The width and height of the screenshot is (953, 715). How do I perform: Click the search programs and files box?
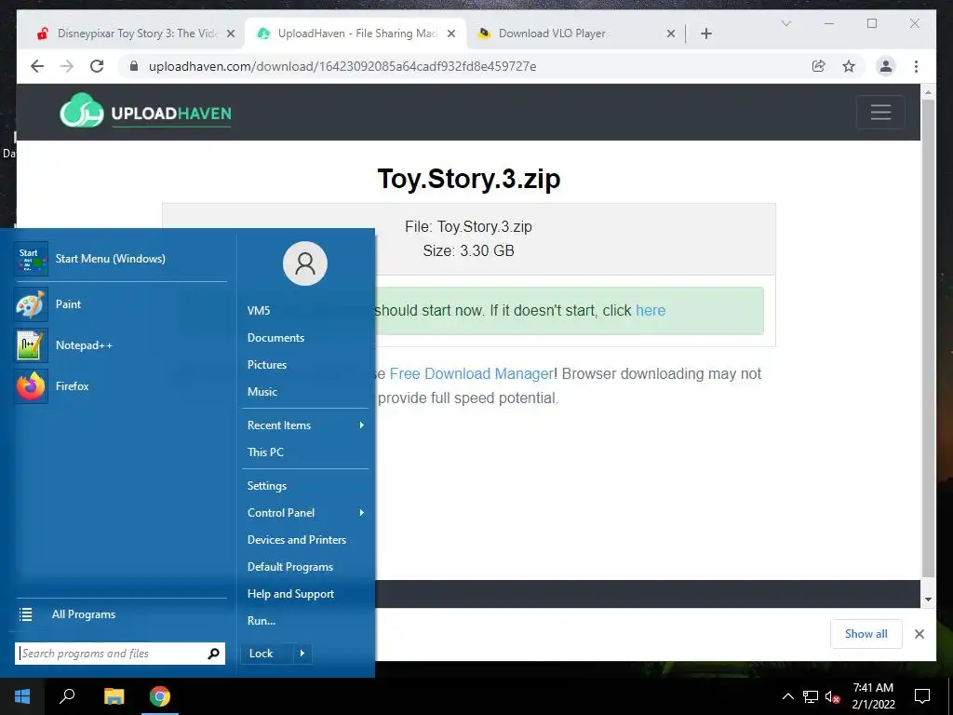click(x=120, y=654)
